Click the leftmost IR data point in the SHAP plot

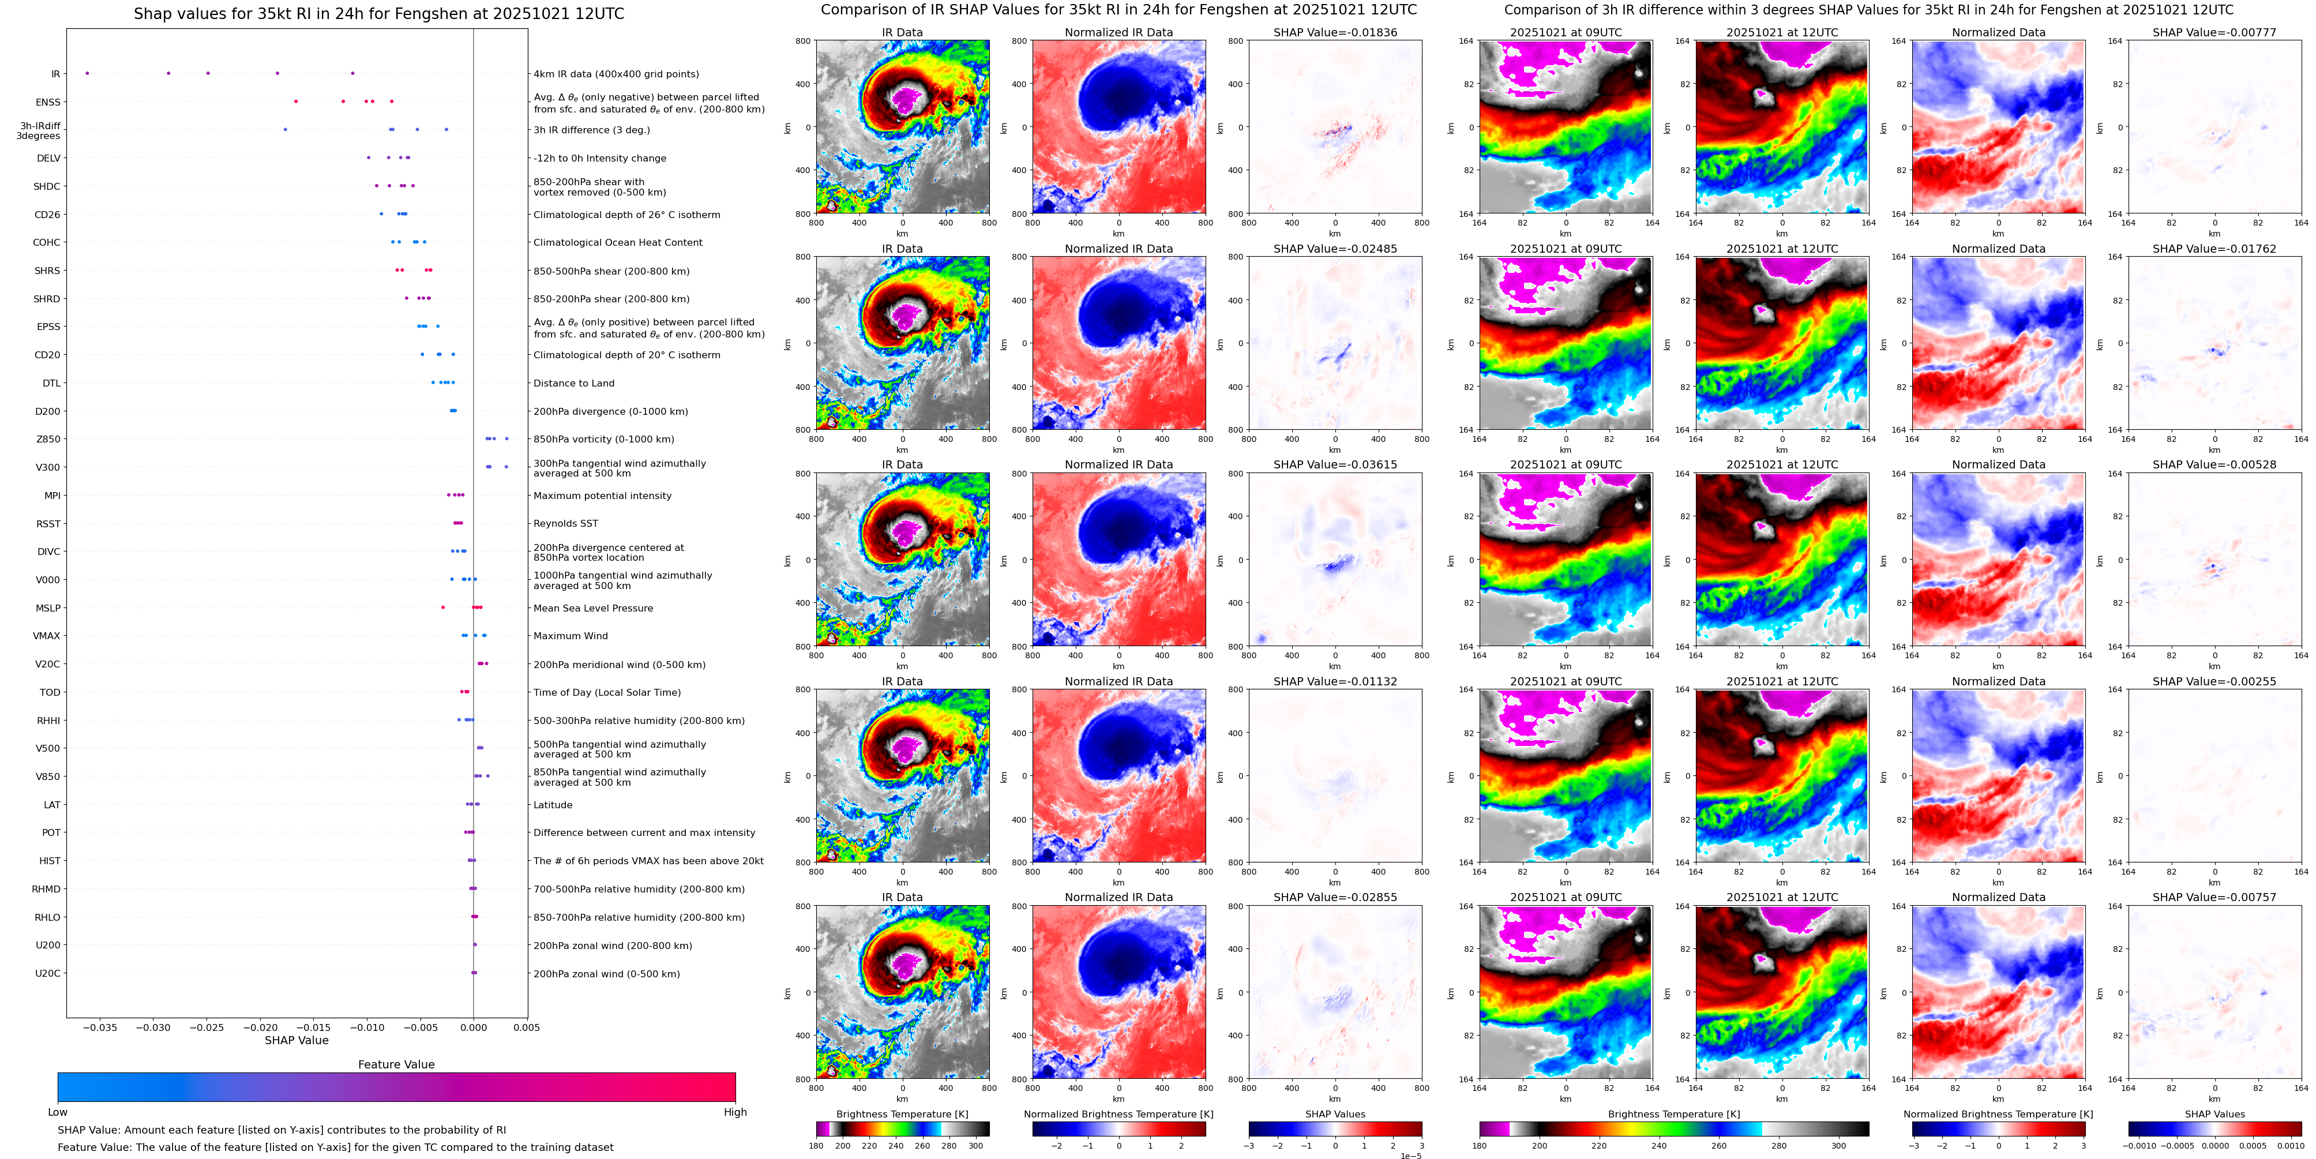[87, 73]
